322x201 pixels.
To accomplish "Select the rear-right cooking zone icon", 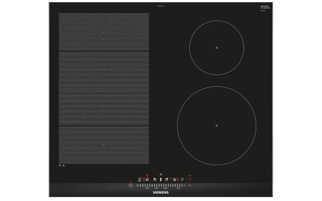I will click(x=167, y=180).
